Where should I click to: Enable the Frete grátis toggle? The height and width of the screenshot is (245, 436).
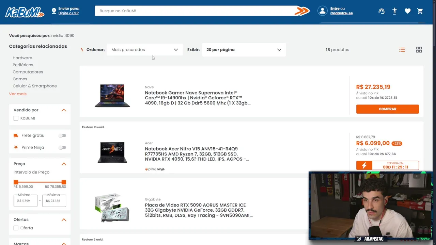[62, 135]
